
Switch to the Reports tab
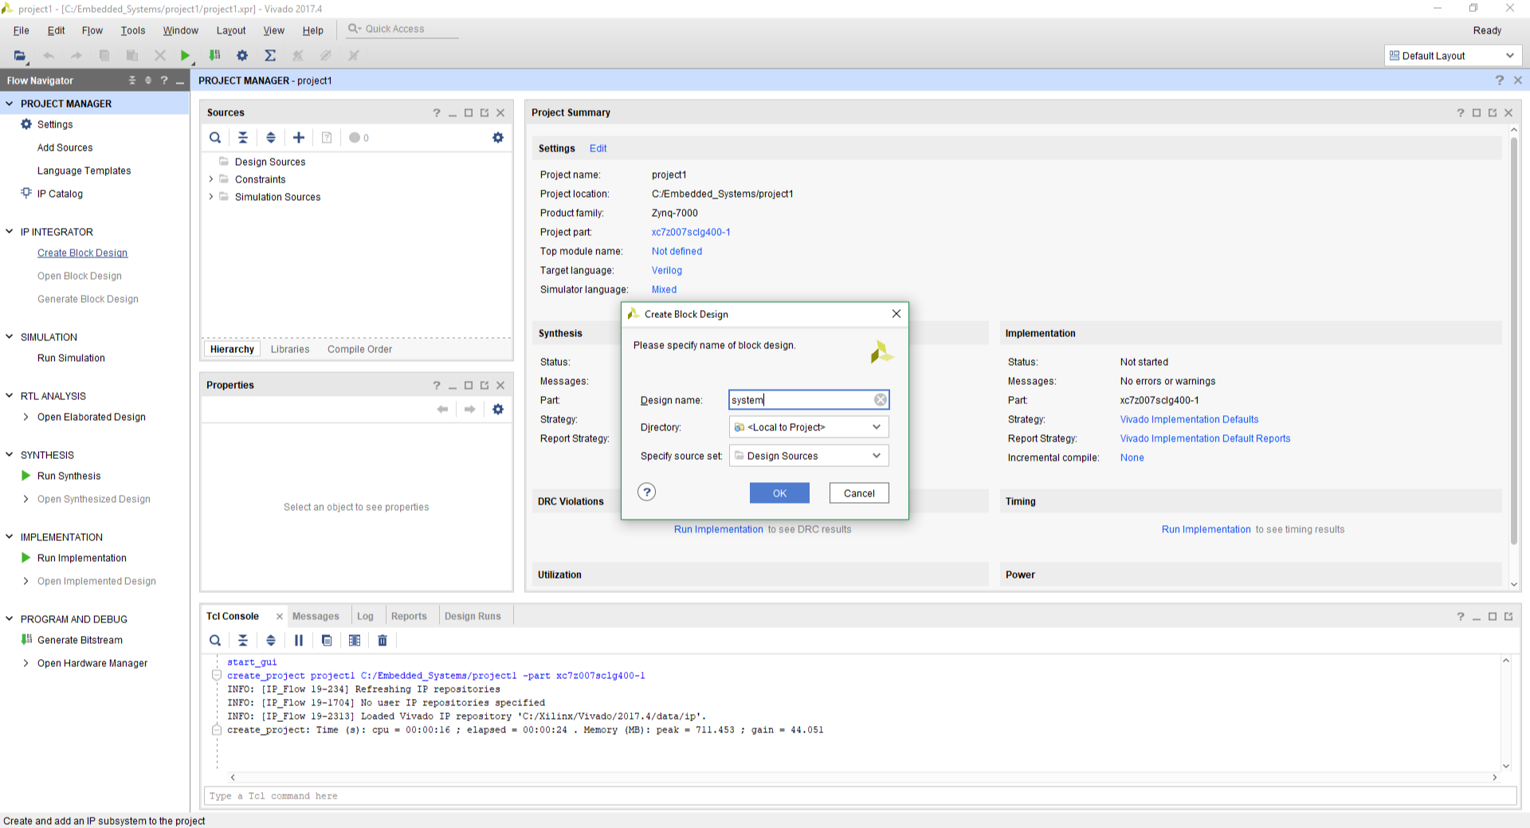pyautogui.click(x=409, y=617)
